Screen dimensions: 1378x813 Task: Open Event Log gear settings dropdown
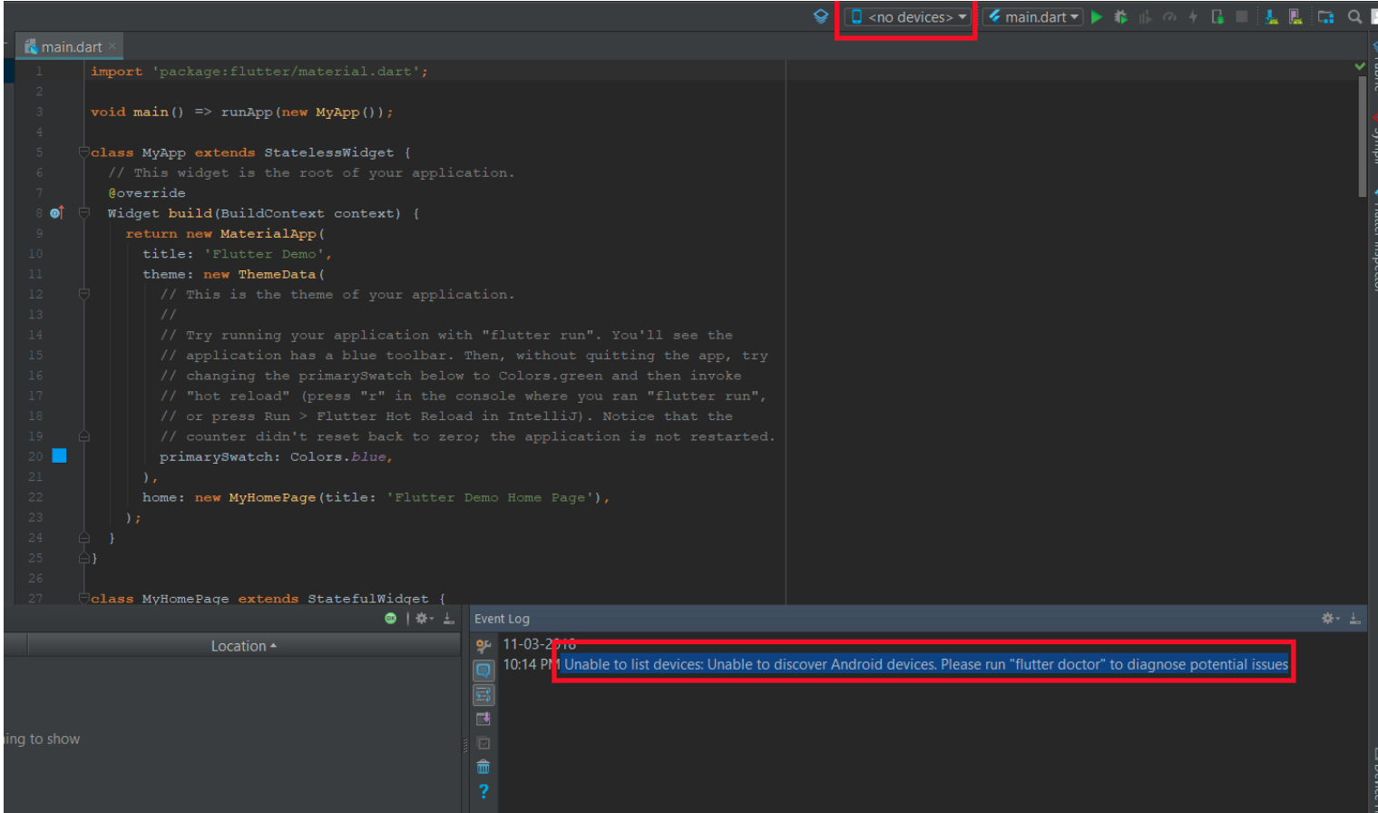click(x=1331, y=619)
